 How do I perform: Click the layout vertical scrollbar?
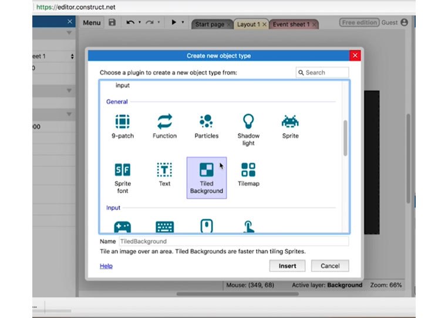[408, 159]
